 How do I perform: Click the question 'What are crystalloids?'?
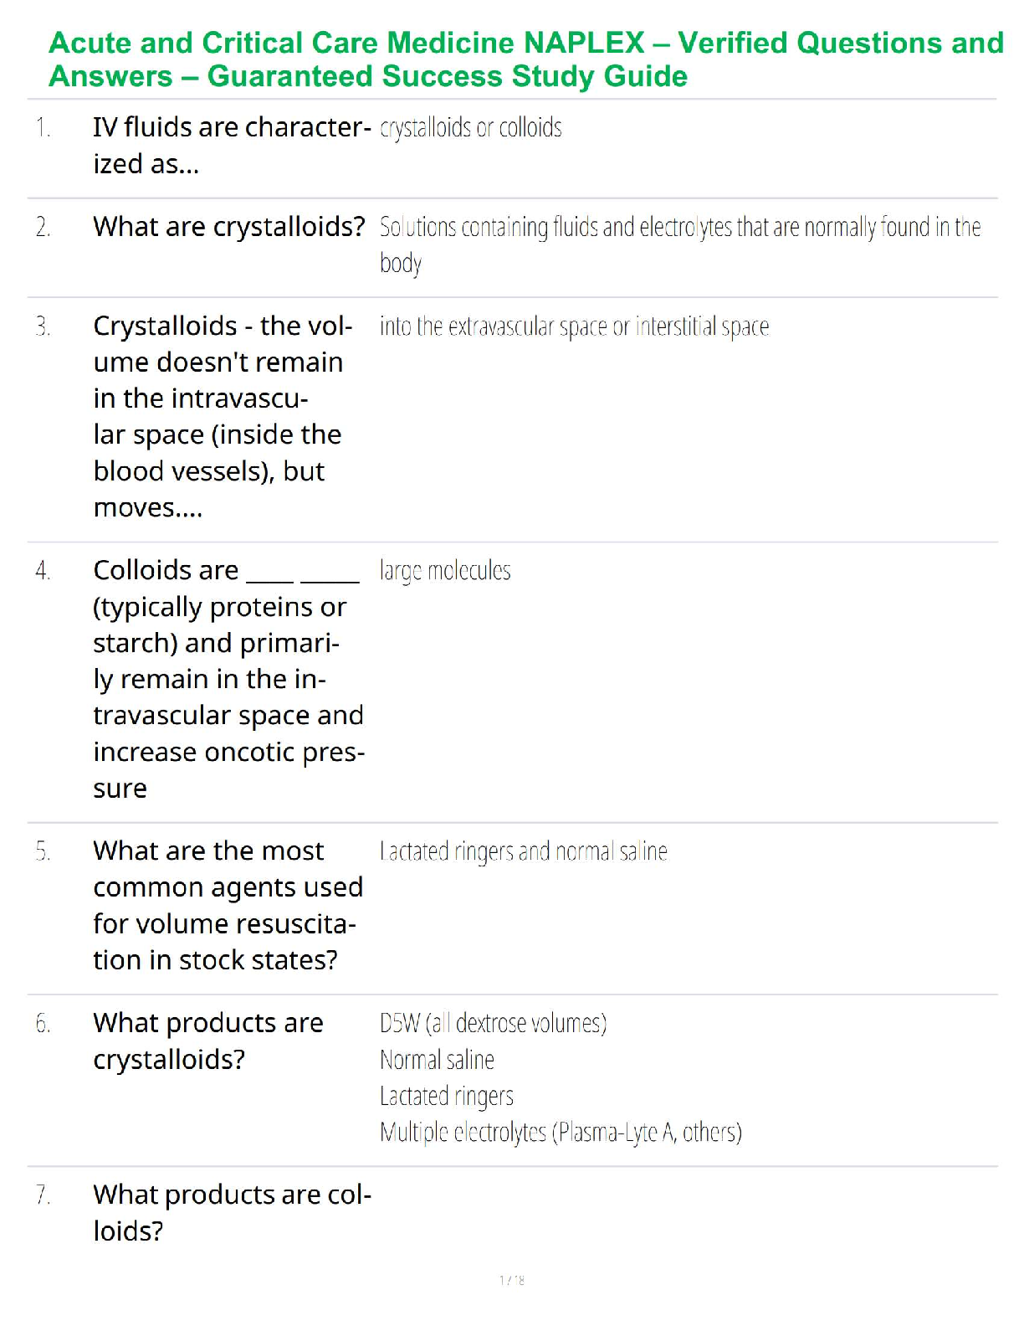pos(229,226)
